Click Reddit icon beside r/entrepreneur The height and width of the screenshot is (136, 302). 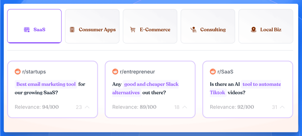115,72
